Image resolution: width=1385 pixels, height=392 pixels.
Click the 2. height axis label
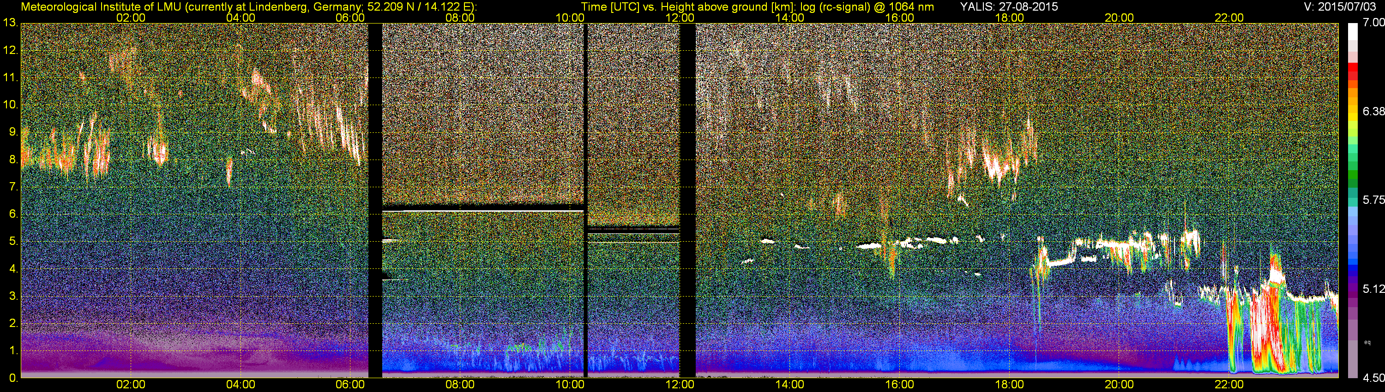click(13, 324)
